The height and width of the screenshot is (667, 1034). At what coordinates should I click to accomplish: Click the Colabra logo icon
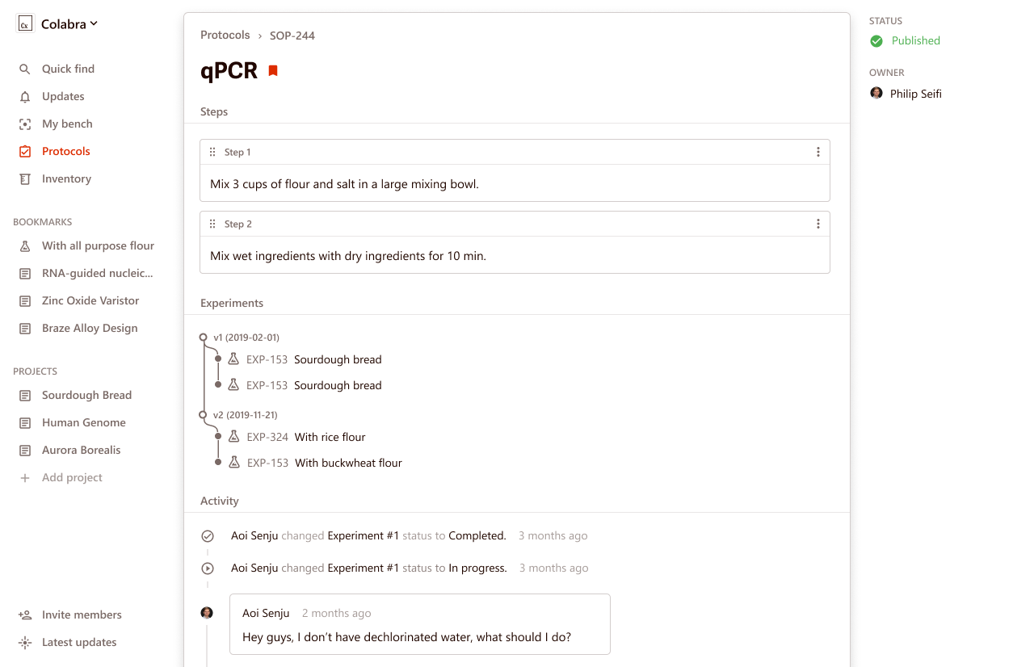pos(25,24)
